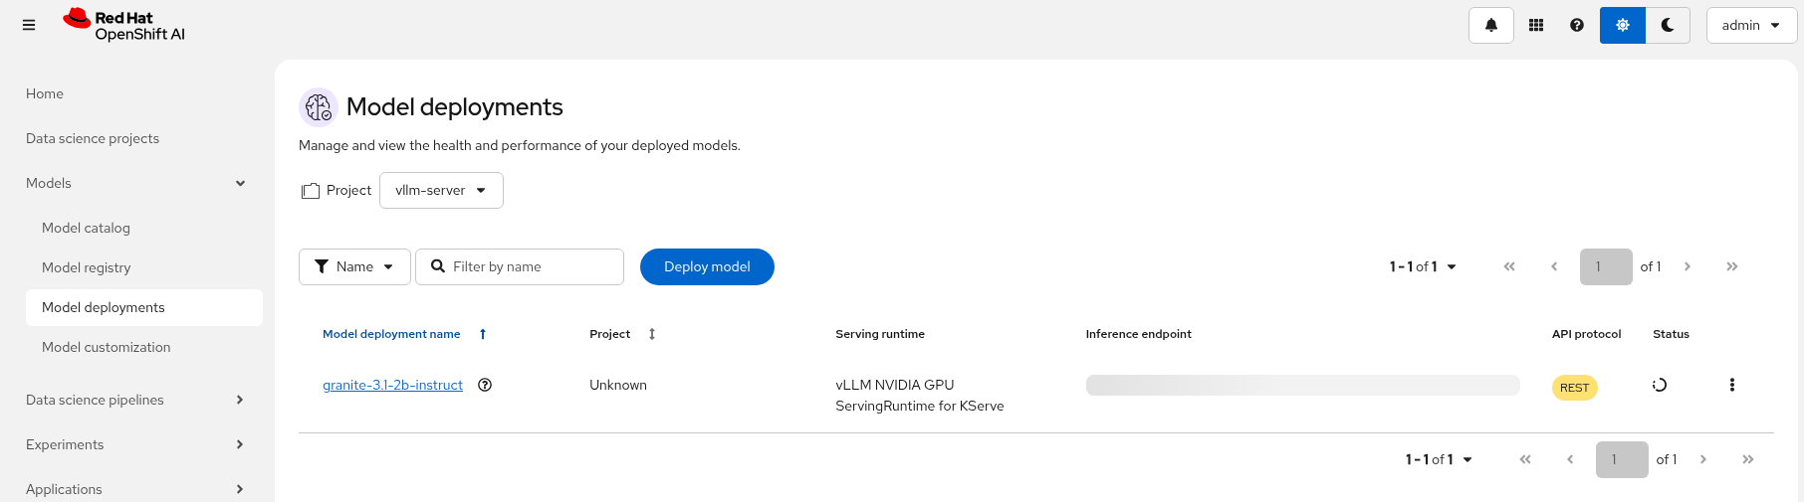Screen dimensions: 1804x502
Task: Open the admin user dropdown
Action: point(1751,25)
